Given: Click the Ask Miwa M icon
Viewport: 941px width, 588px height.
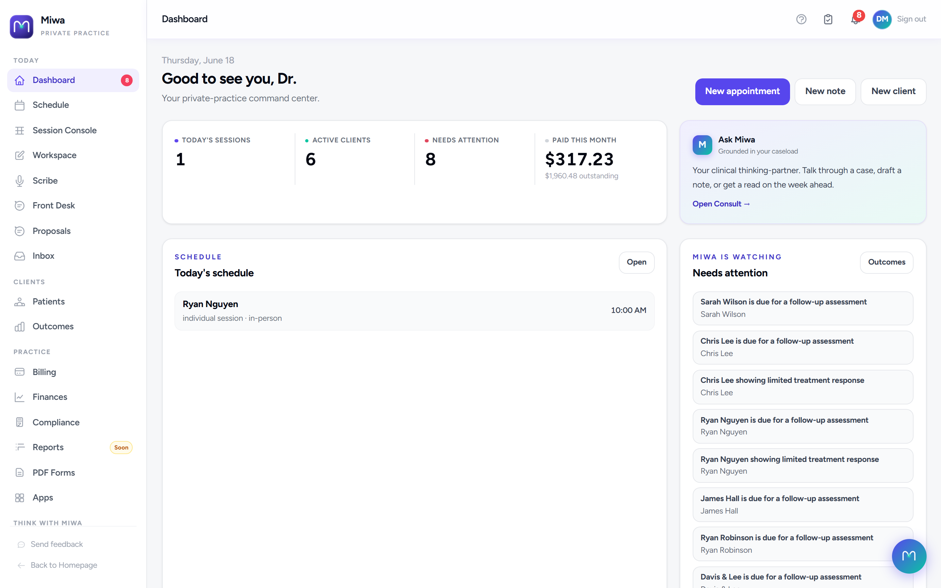Looking at the screenshot, I should point(702,145).
